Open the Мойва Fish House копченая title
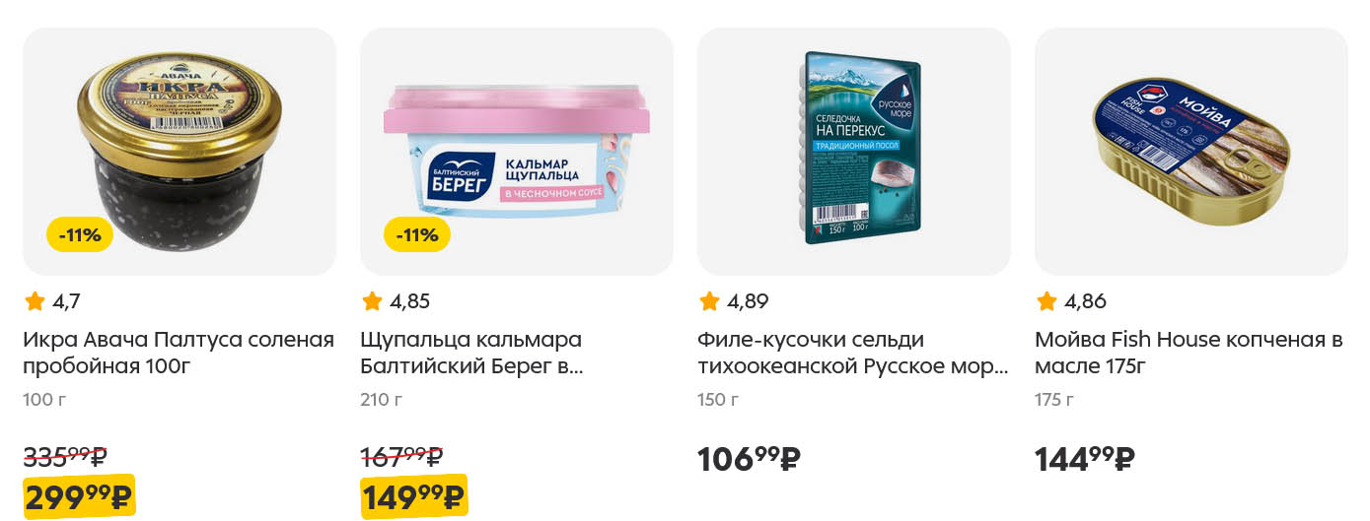 [x=1190, y=354]
